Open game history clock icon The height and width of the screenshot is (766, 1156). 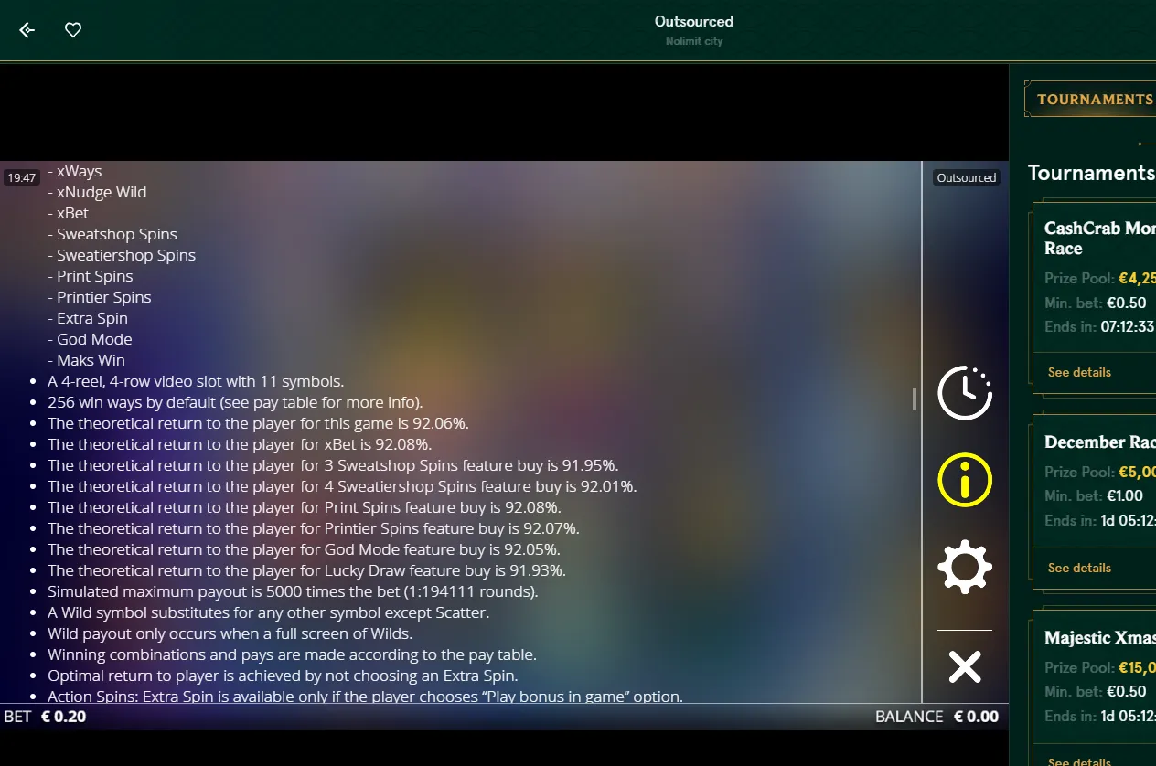click(965, 393)
